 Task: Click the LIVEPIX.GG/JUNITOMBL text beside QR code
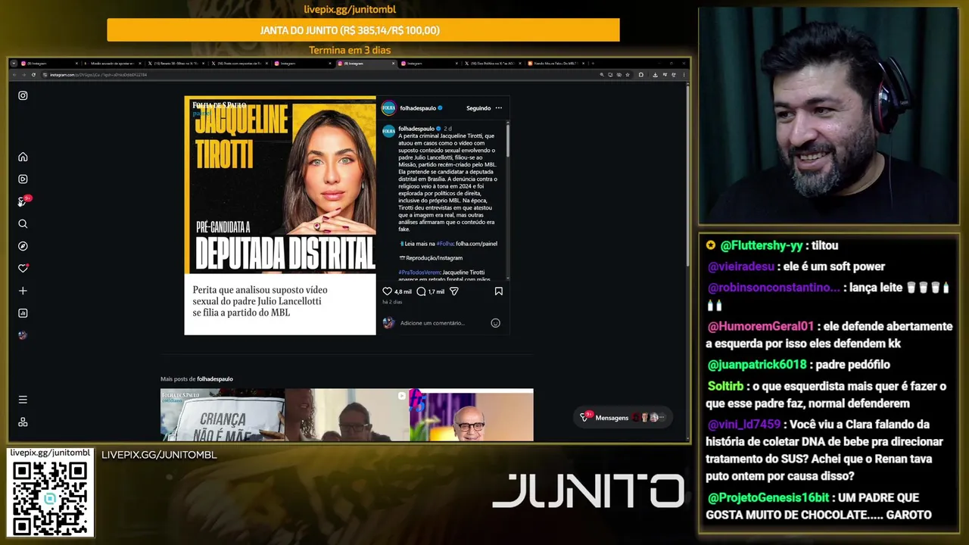tap(159, 455)
